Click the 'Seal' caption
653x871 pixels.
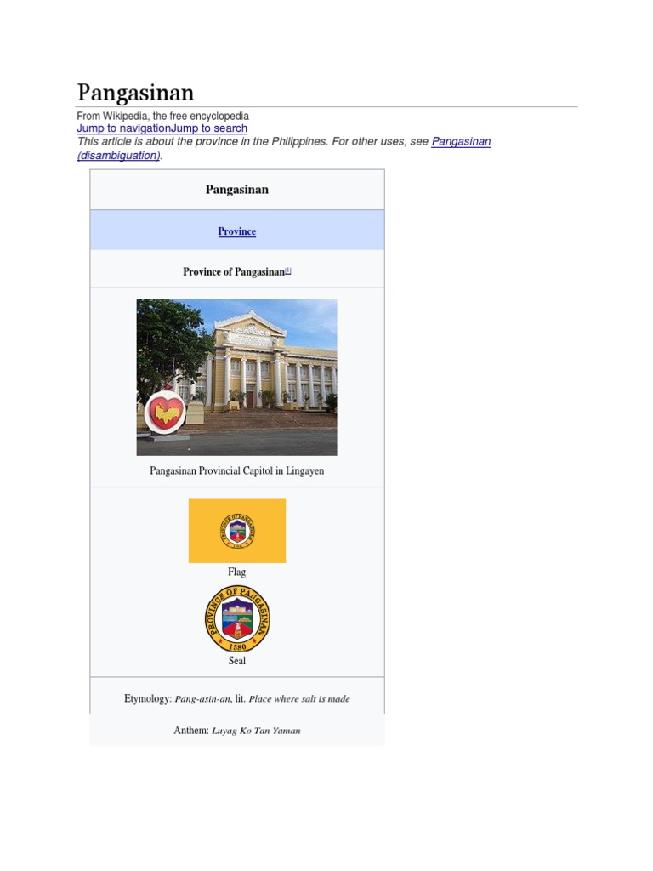(x=237, y=660)
